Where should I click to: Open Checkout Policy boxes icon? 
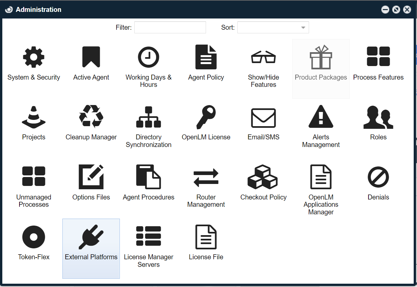tap(263, 177)
